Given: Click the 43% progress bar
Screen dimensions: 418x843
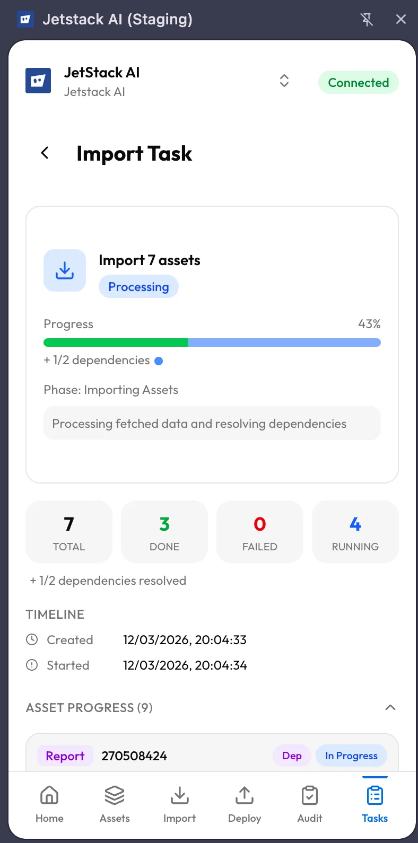Looking at the screenshot, I should point(212,343).
